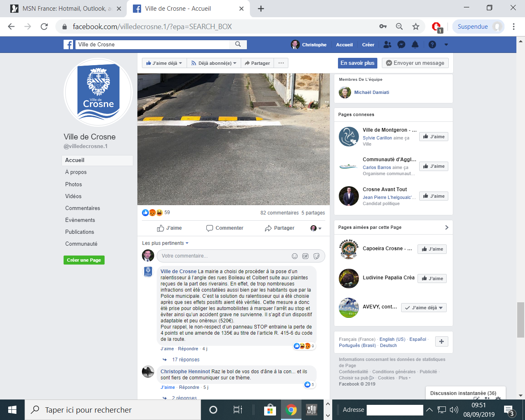Screen dimensions: 525x420
Task: Open J'aime déjà dropdown
Action: [164, 63]
